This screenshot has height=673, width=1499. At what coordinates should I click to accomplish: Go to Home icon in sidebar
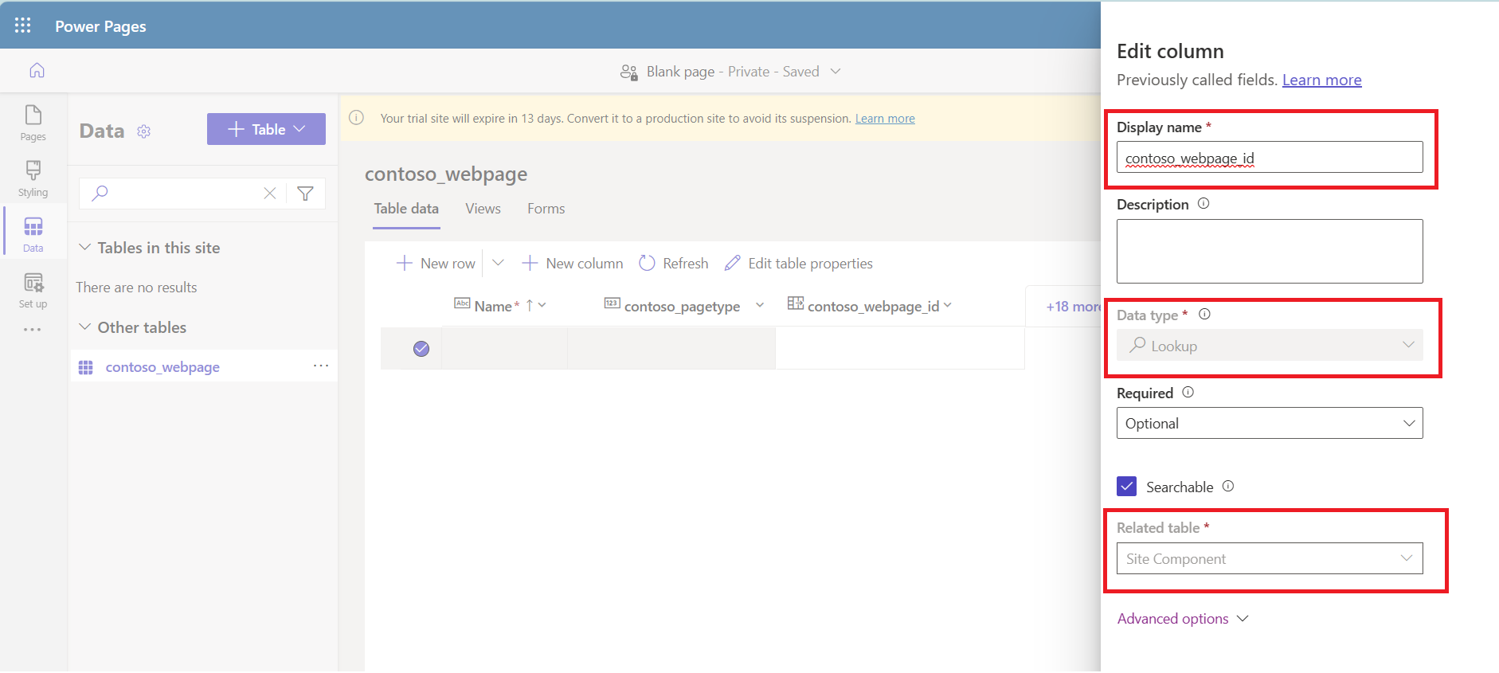point(37,71)
